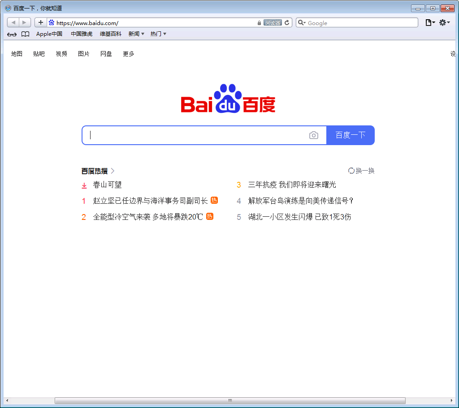Image resolution: width=459 pixels, height=408 pixels.
Task: Open hot search 春山可望
Action: point(107,185)
